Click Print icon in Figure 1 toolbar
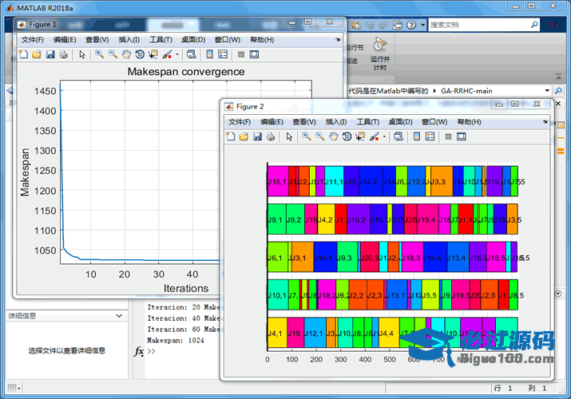The height and width of the screenshot is (399, 571). click(x=63, y=54)
